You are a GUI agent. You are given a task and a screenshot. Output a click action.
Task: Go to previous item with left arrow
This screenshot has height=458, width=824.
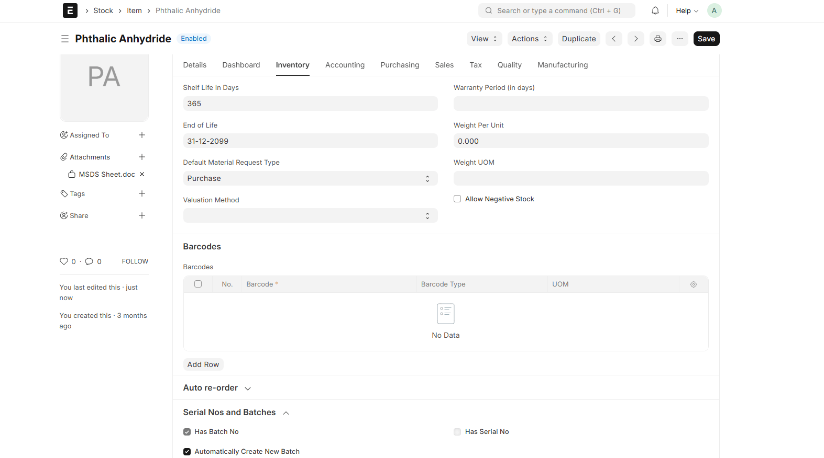pos(614,39)
